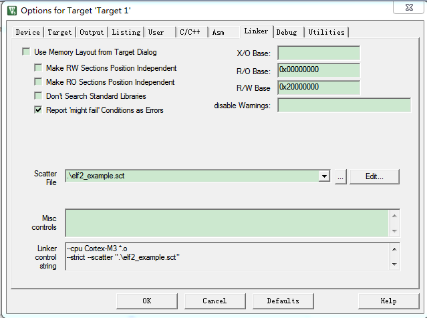
Task: Enable Don't Search Standard Libraries option
Action: (38, 96)
